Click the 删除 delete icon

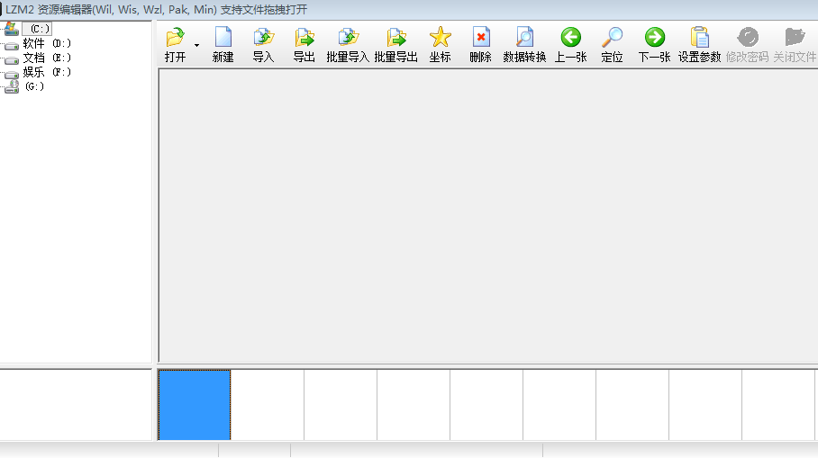[x=480, y=38]
